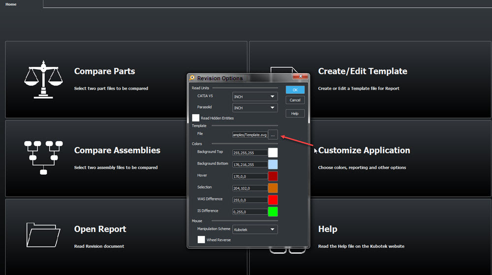The width and height of the screenshot is (492, 275).
Task: Click the Background Top RGB value field
Action: (x=249, y=153)
